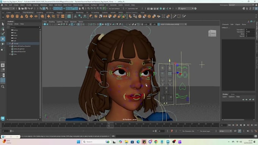The width and height of the screenshot is (258, 145).
Task: Select the polygon sphere shelf icon
Action: pyautogui.click(x=8, y=16)
